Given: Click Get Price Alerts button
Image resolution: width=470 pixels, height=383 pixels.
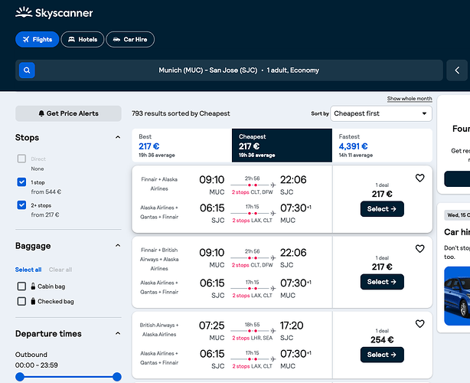Looking at the screenshot, I should (x=68, y=113).
